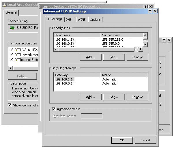The height and width of the screenshot is (150, 174).
Task: Click the Subnet mask column header
Action: tap(122, 35)
